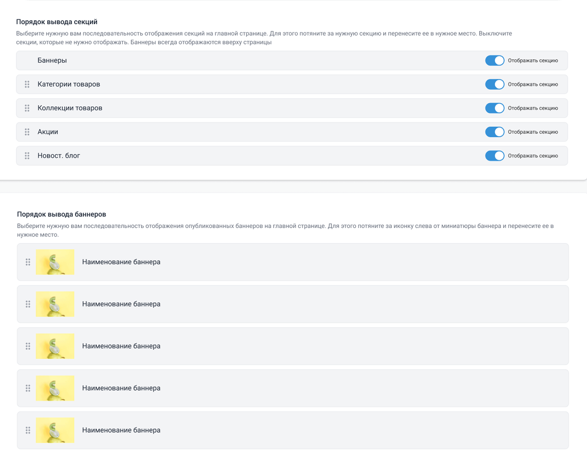Click drag handle for Новост. блог section
Screen dimensions: 587x464
pos(27,156)
